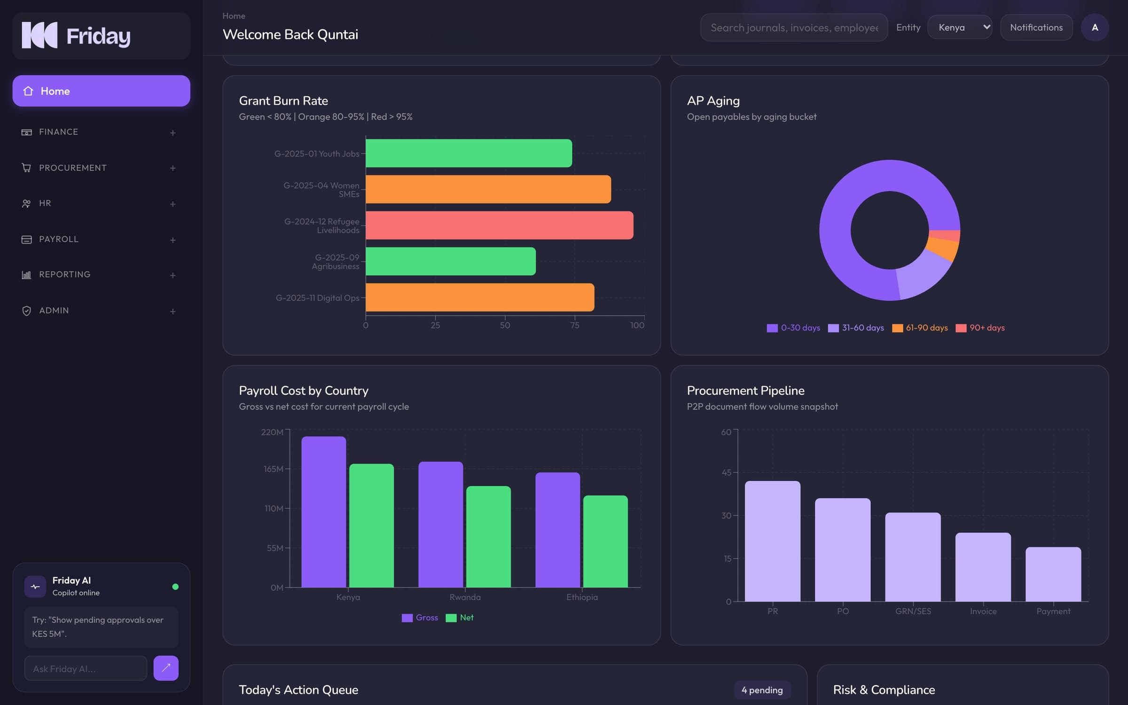Click the 90+ days legend color swatch
Viewport: 1128px width, 705px height.
961,328
